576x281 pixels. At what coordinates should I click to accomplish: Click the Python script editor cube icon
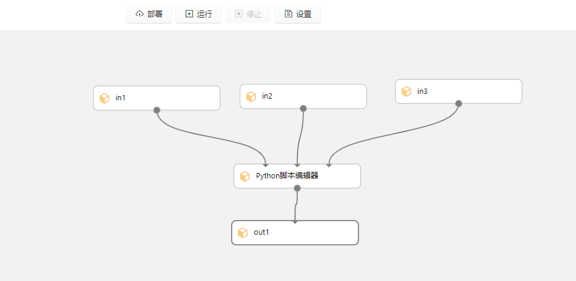(x=245, y=176)
